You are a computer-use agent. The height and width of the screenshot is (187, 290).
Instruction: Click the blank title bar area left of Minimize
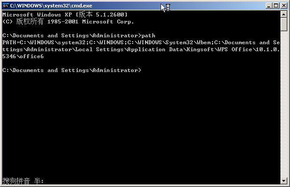coord(217,6)
